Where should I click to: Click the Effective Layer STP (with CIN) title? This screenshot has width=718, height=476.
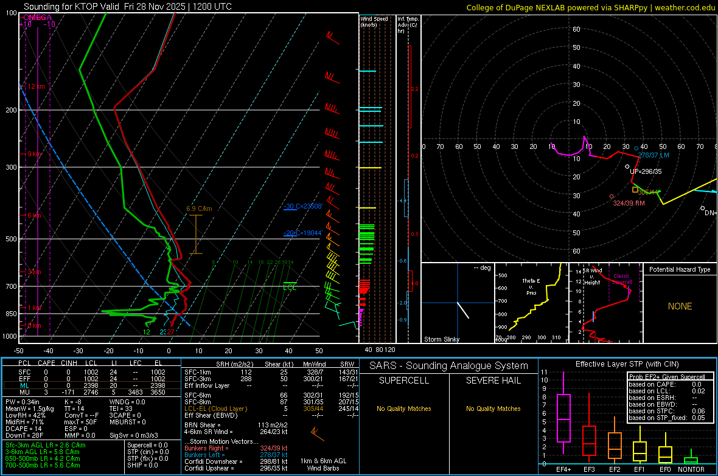[627, 364]
